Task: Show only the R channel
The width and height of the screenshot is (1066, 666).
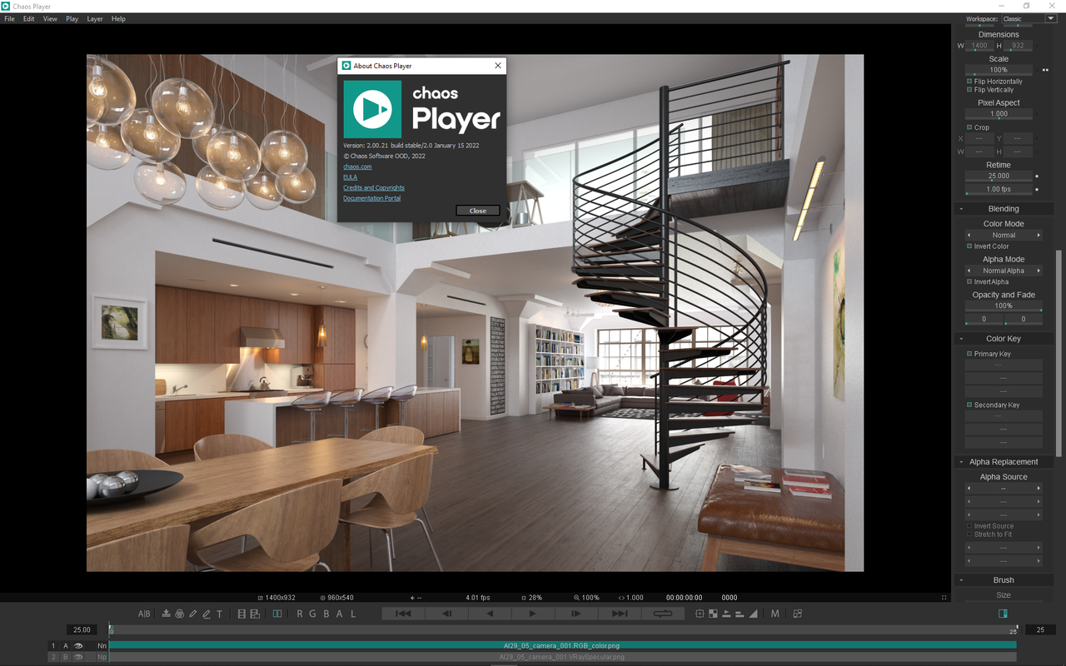Action: click(x=300, y=614)
